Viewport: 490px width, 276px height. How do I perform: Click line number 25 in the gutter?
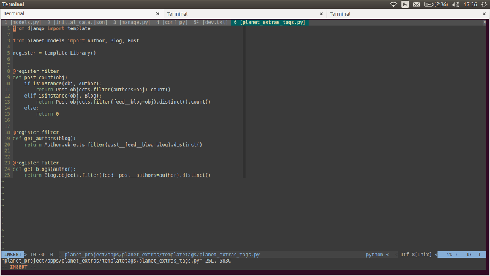7,175
